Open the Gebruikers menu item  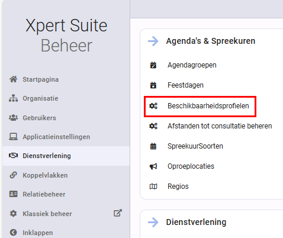point(39,118)
